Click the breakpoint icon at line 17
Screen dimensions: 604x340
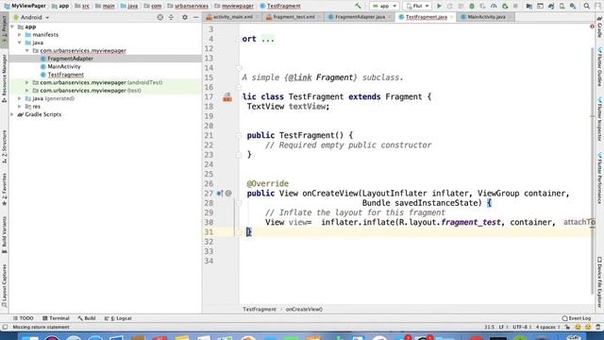pyautogui.click(x=227, y=97)
